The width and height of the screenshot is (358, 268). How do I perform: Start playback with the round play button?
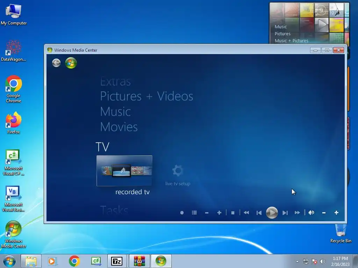[x=272, y=213]
